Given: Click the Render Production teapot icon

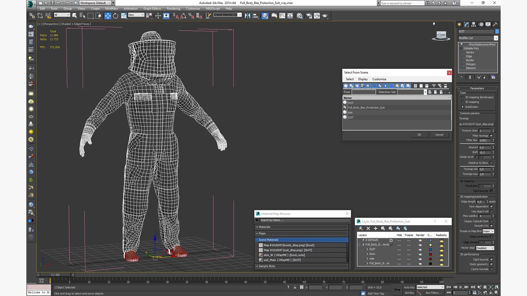Looking at the screenshot, I should (325, 16).
